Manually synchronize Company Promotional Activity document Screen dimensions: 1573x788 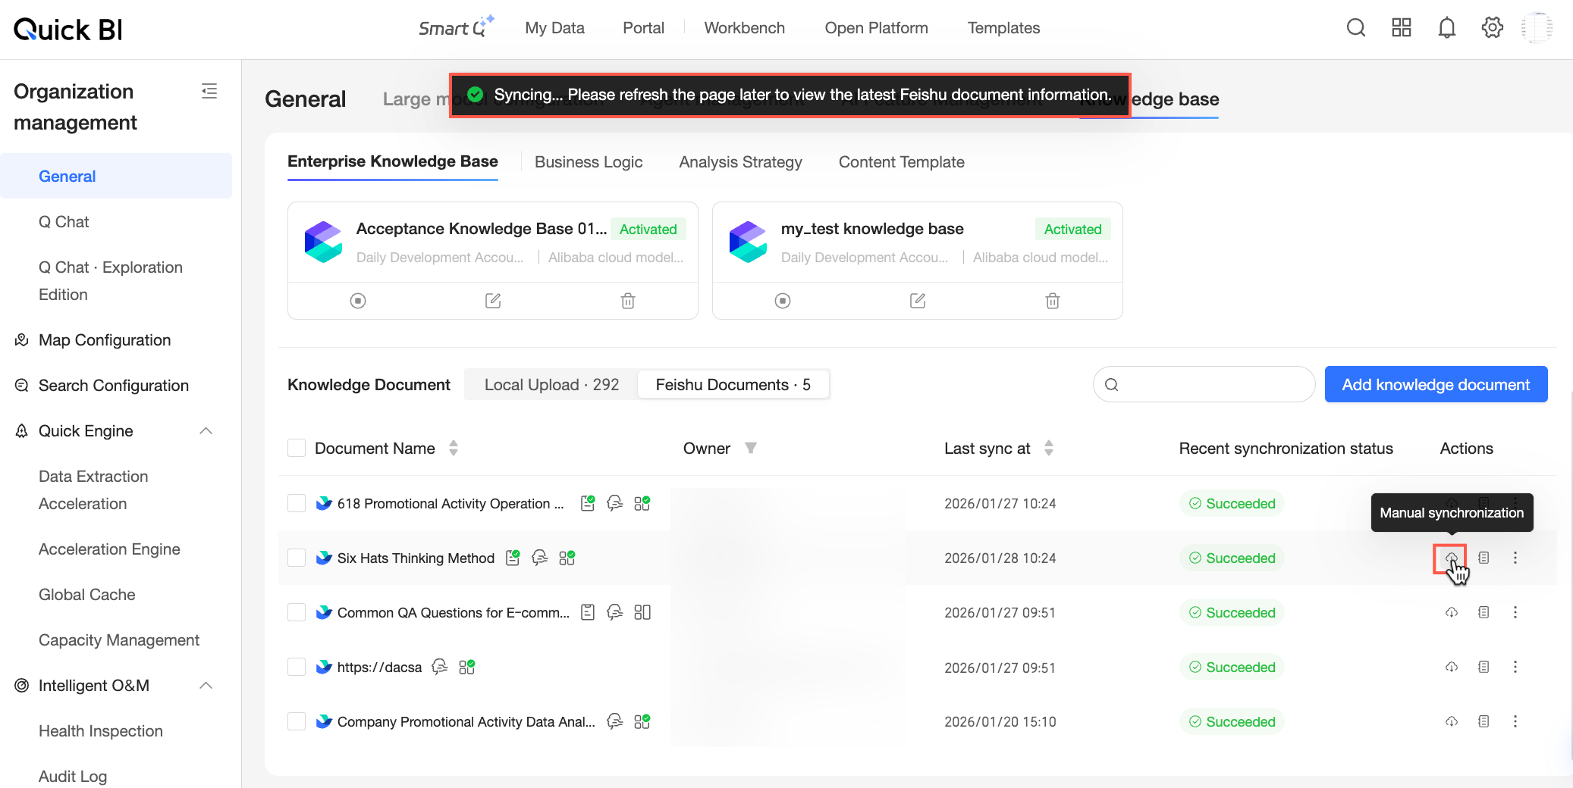[x=1452, y=721]
